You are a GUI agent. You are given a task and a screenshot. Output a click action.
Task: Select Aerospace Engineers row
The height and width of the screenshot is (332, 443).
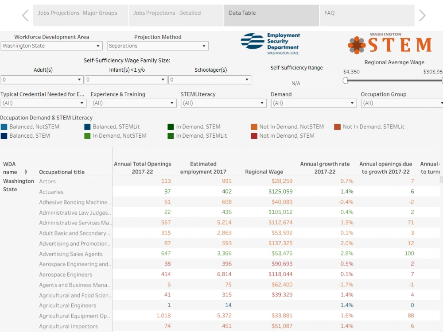[66, 275]
